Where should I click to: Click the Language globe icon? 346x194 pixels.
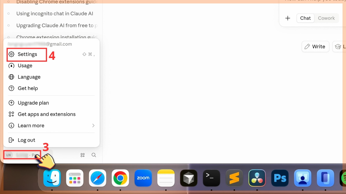(11, 77)
